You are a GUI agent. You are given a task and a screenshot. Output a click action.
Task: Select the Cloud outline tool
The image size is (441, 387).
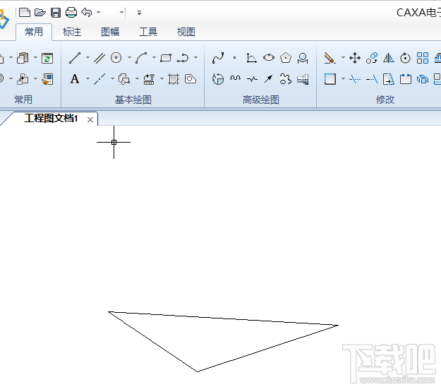tap(286, 79)
